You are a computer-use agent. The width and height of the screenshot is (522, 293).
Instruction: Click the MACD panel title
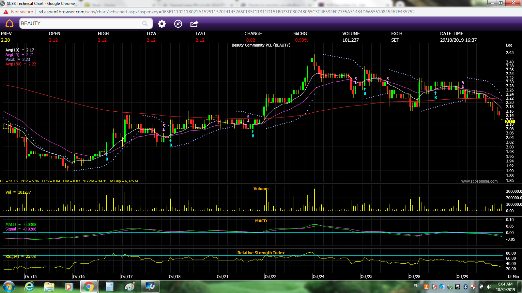point(261,221)
